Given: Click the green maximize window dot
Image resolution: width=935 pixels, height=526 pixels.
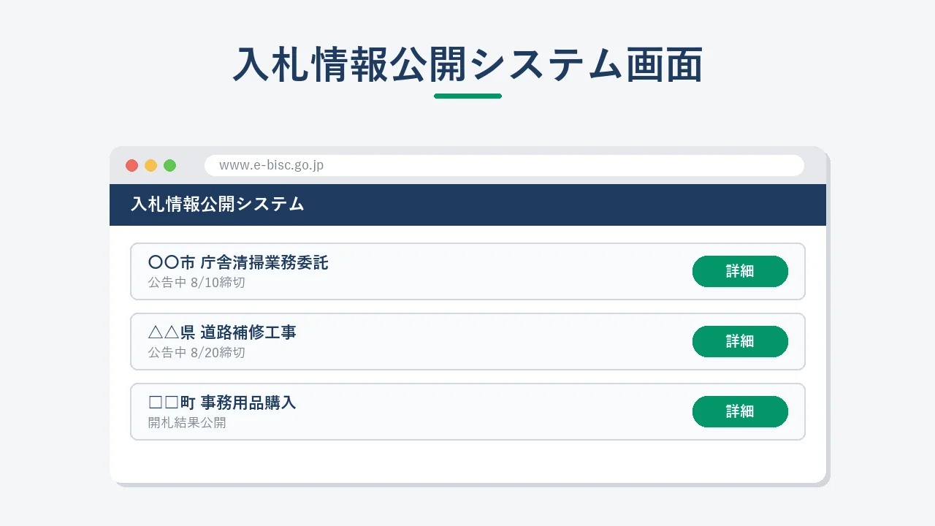Looking at the screenshot, I should point(169,165).
